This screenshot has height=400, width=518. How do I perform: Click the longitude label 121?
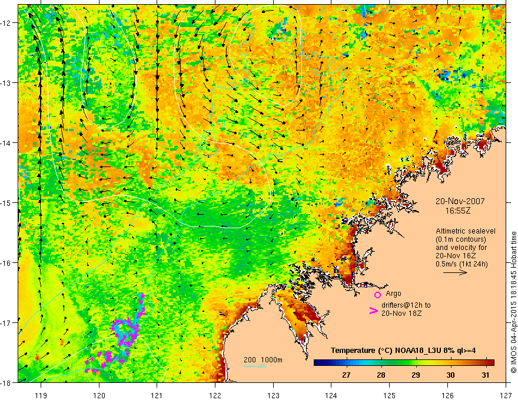tap(157, 395)
